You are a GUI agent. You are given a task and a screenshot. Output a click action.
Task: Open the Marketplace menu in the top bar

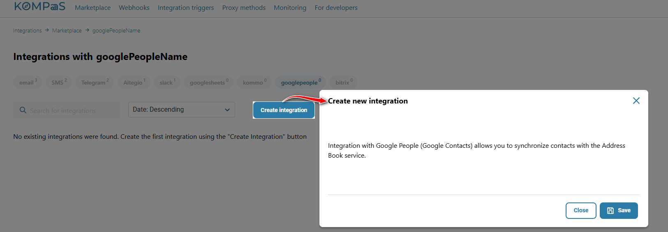pos(92,7)
